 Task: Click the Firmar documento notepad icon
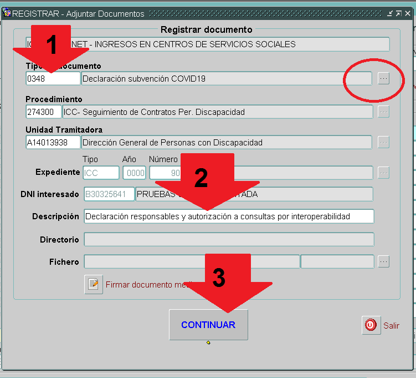(94, 284)
